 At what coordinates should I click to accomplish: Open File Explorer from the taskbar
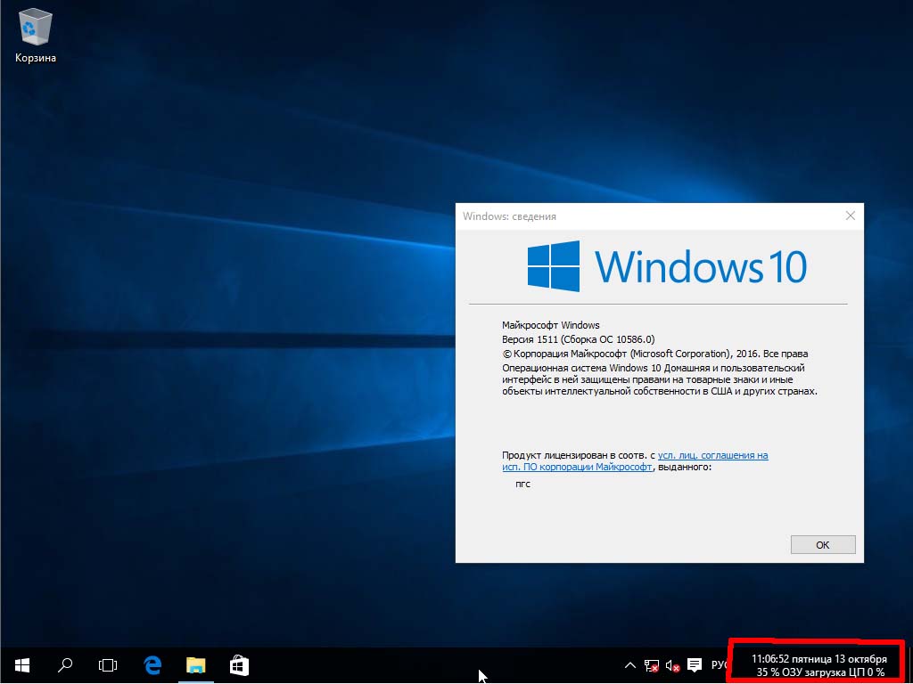(x=195, y=664)
